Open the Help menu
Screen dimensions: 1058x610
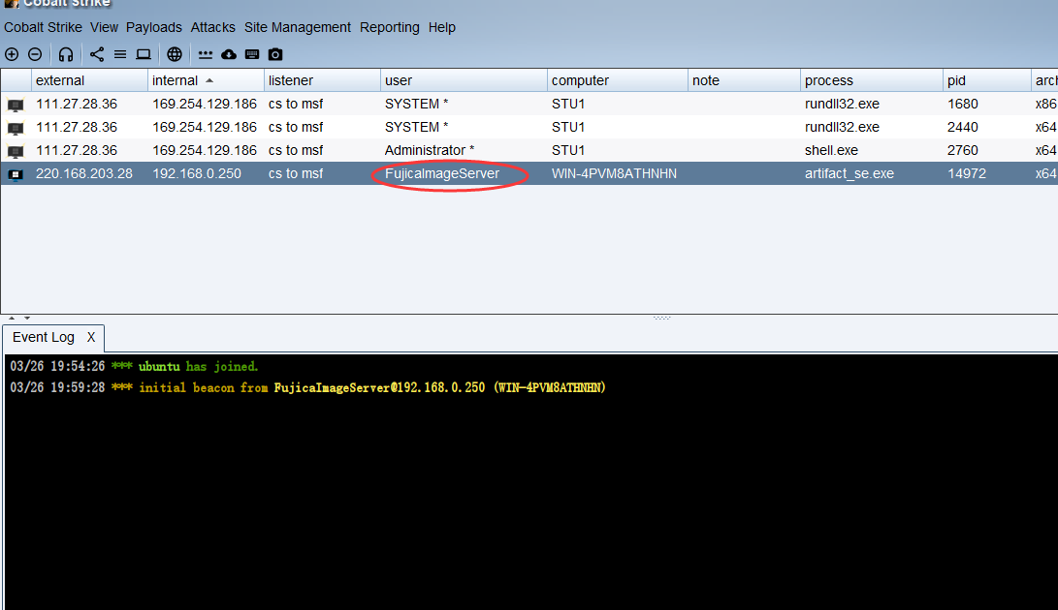(x=442, y=28)
